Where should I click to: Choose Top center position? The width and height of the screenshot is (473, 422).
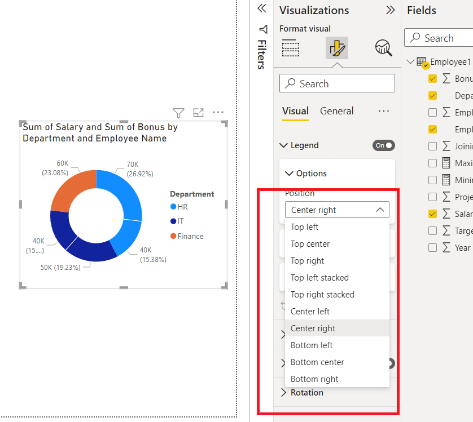tap(337, 244)
